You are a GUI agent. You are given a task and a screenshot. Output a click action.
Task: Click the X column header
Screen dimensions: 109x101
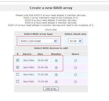[x=18, y=54]
